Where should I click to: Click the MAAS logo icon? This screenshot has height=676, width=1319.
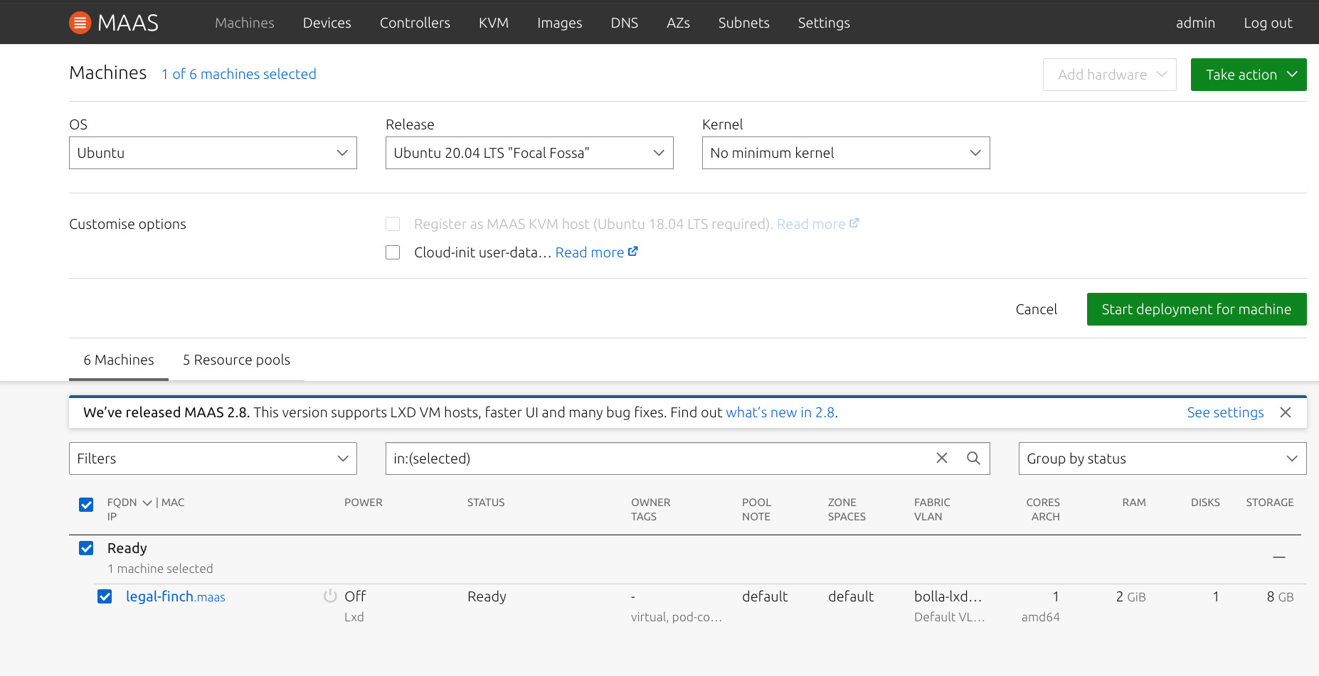(80, 23)
